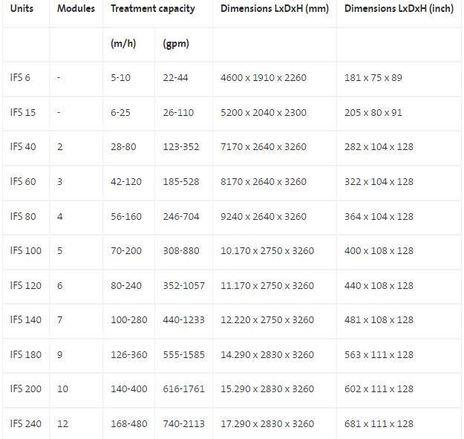Select the IFS 15 unit cell
Screen dimensions: 464x439
point(22,112)
